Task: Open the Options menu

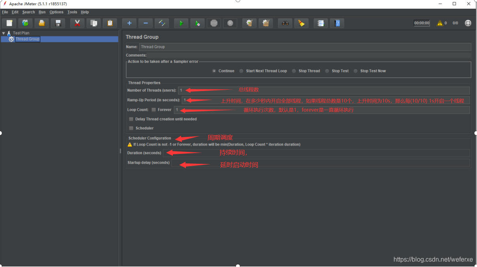Action: (x=57, y=12)
